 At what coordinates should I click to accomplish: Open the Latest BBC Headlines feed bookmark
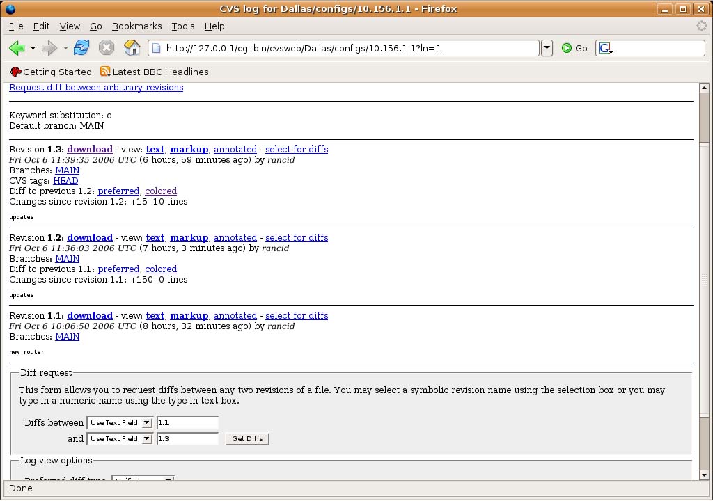coord(155,72)
